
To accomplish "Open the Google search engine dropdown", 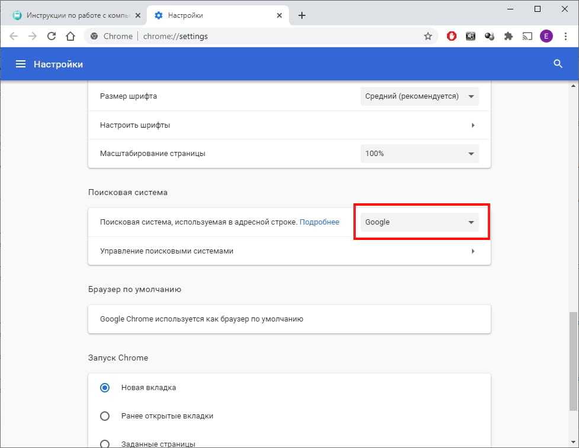I will coord(420,222).
